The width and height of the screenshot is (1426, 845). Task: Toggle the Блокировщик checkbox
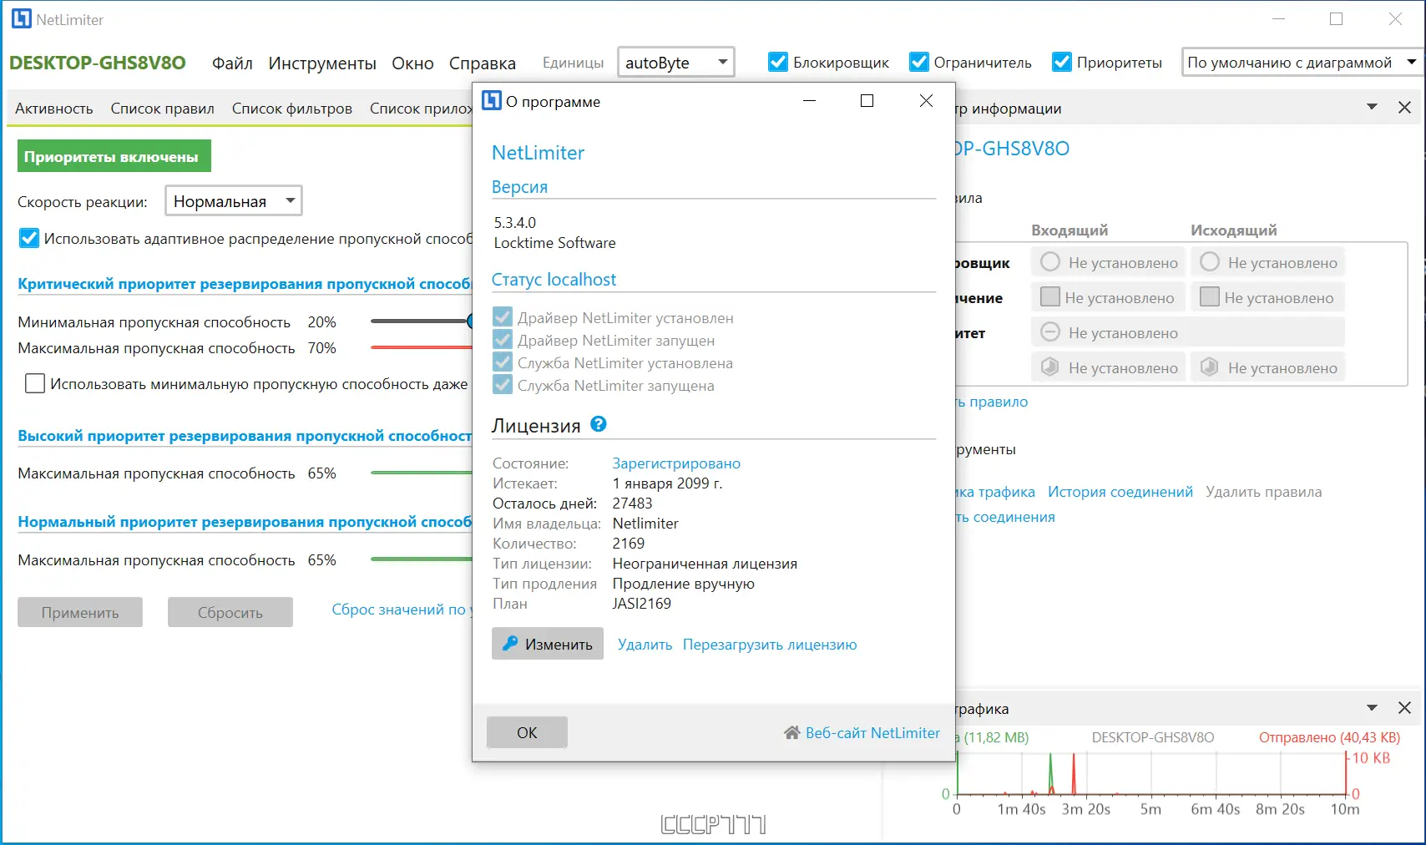tap(777, 62)
